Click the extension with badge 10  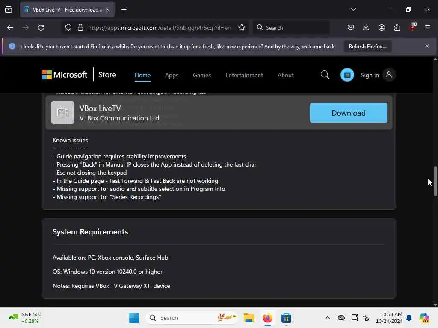pyautogui.click(x=413, y=27)
